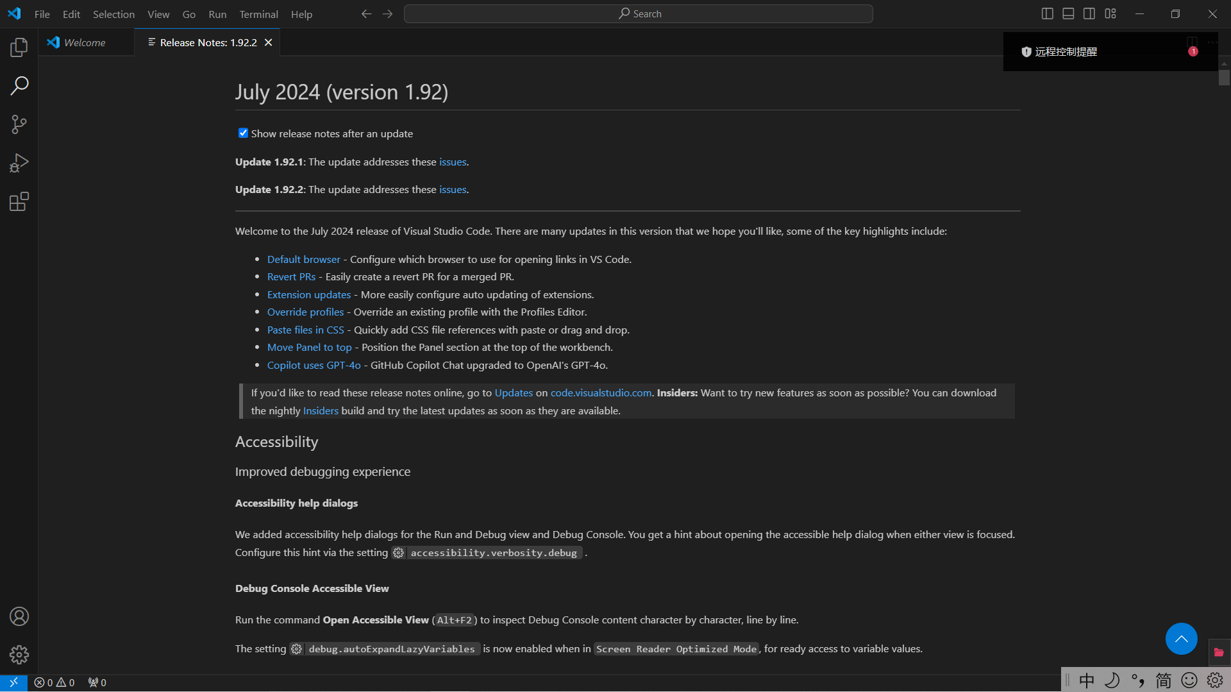This screenshot has height=692, width=1231.
Task: Open the Edit menu
Action: pos(71,14)
